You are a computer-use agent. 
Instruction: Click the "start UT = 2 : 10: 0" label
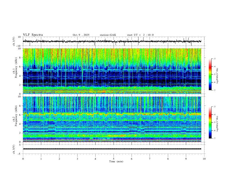coord(140,35)
